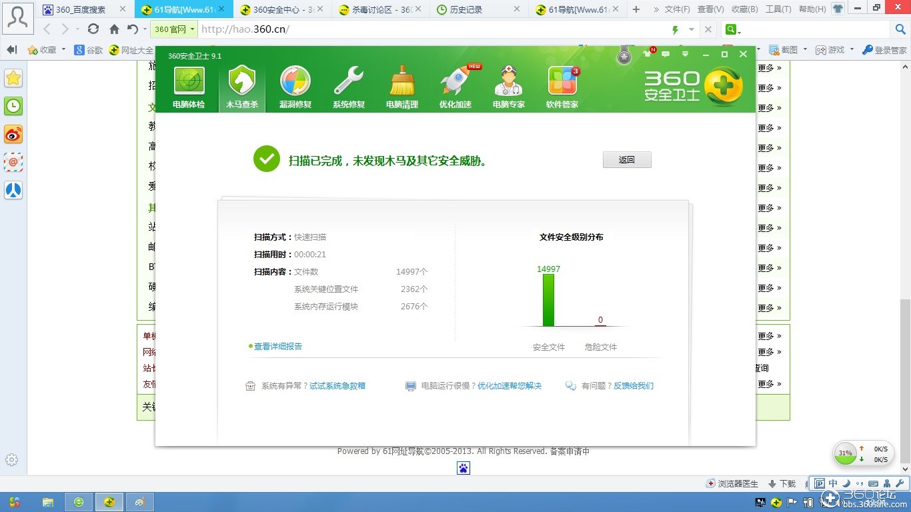This screenshot has height=512, width=911.
Task: Click the browser search input field
Action: pos(817,29)
